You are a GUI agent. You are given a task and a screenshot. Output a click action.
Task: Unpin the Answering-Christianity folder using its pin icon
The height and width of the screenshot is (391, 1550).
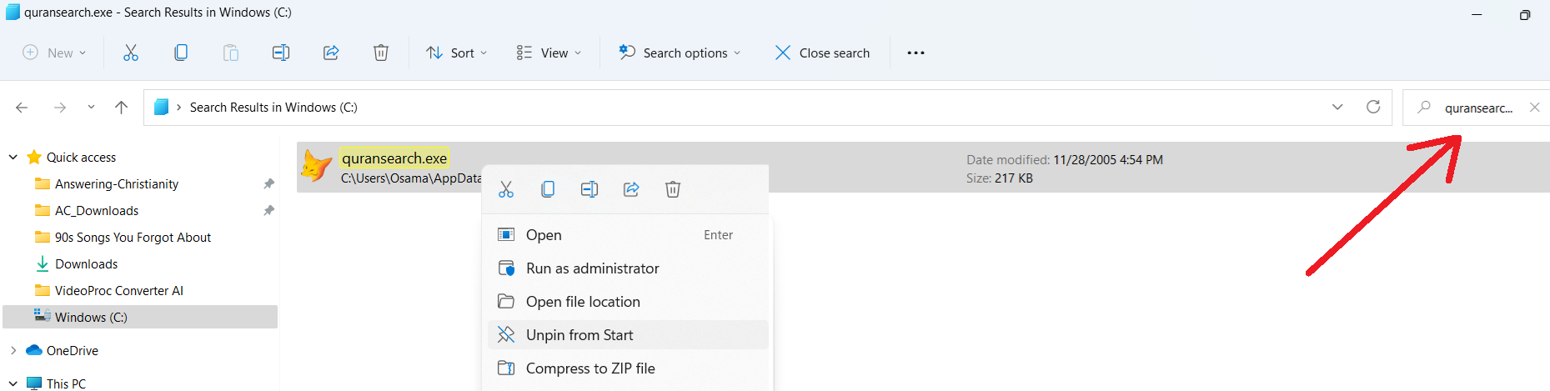pos(268,184)
